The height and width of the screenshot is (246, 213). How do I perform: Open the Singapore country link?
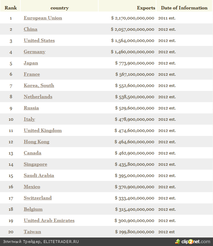[35, 164]
